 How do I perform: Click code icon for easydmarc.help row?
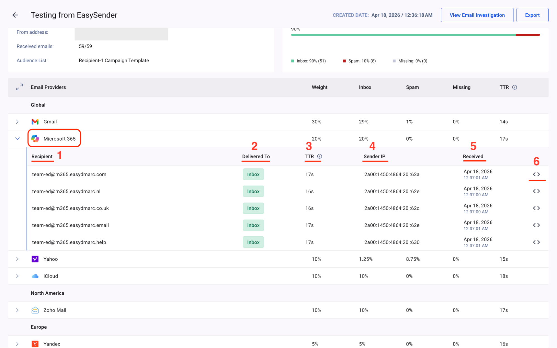click(x=536, y=242)
